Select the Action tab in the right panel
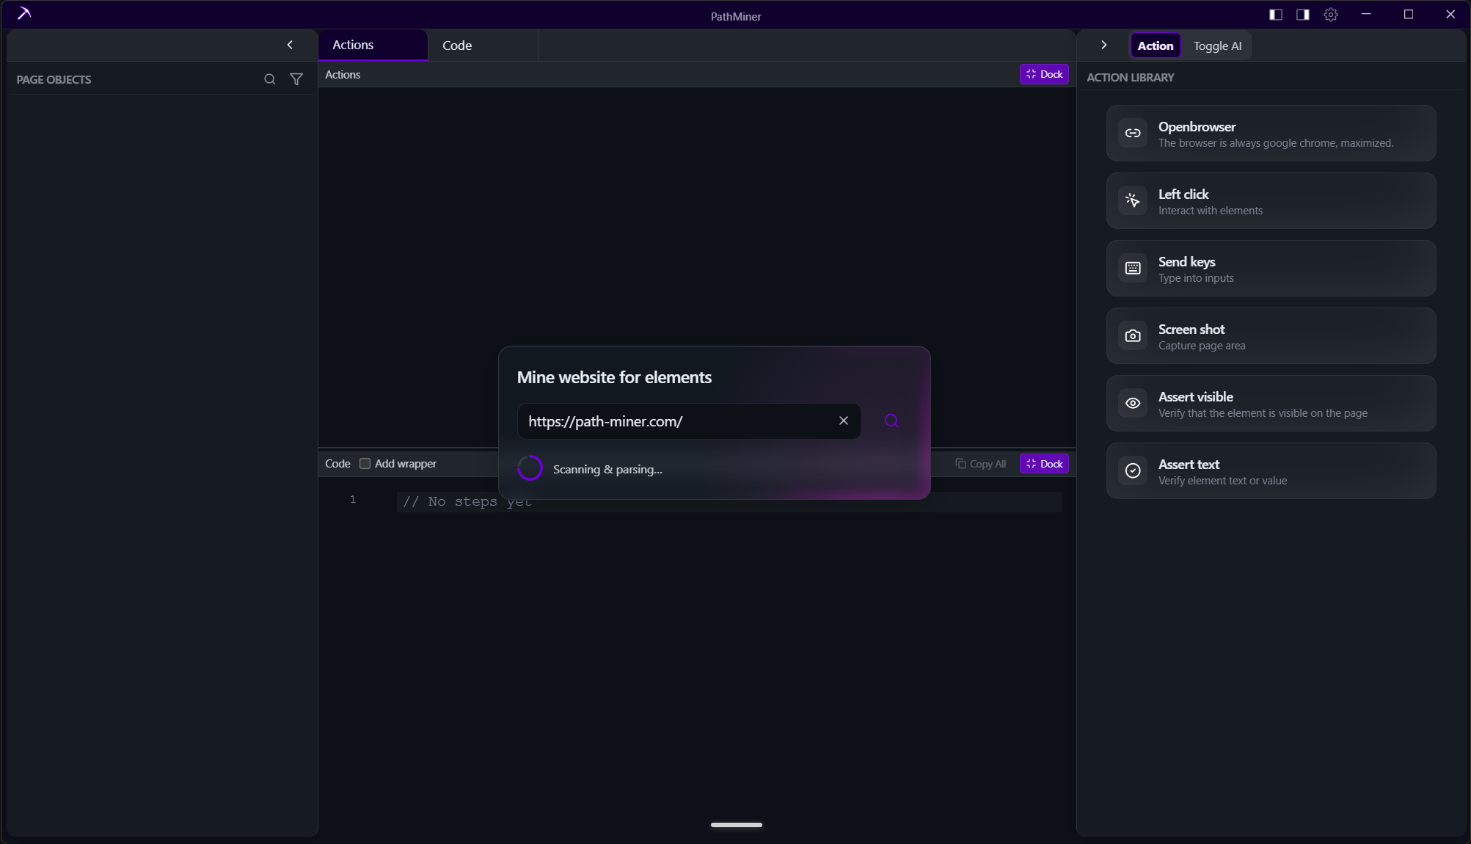 click(1155, 46)
